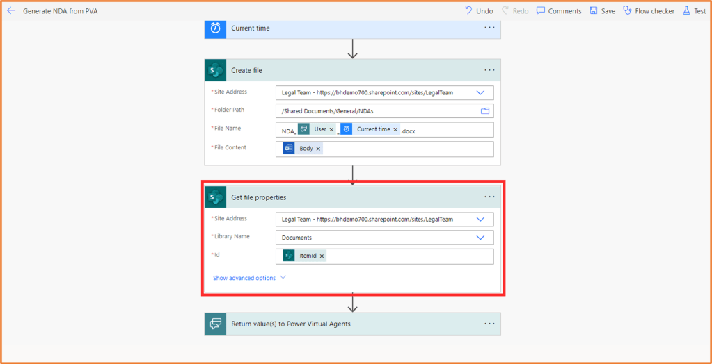712x364 pixels.
Task: Run the Flow checker
Action: pos(648,11)
